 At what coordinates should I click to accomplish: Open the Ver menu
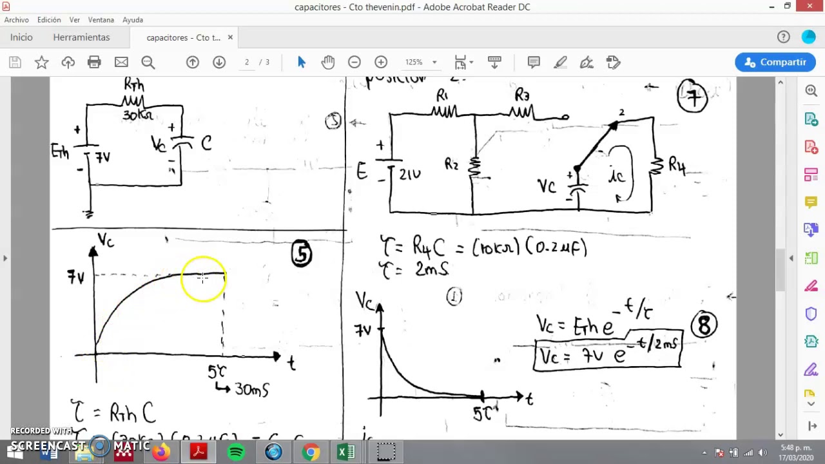pos(75,20)
